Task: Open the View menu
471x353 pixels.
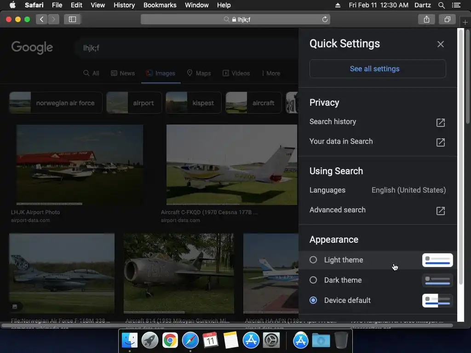Action: (x=98, y=5)
